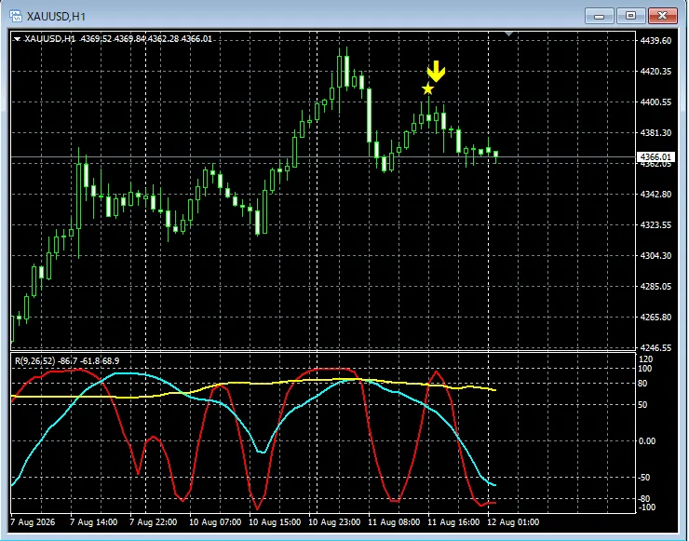Click time axis label 7 Aug 14:00
This screenshot has height=541, width=689.
94,522
